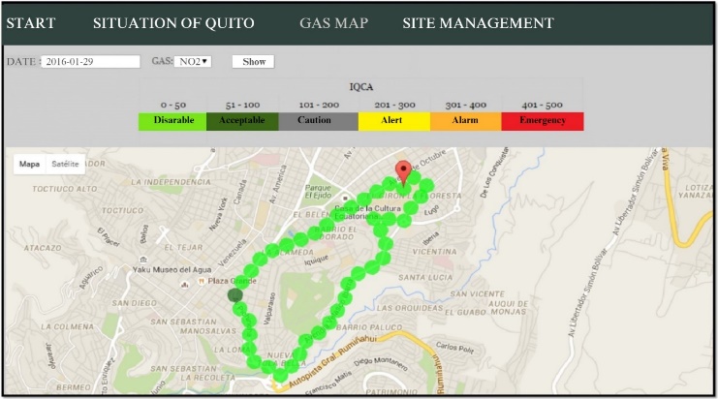Select the GAS MAP tab
Image resolution: width=718 pixels, height=399 pixels.
(x=334, y=23)
